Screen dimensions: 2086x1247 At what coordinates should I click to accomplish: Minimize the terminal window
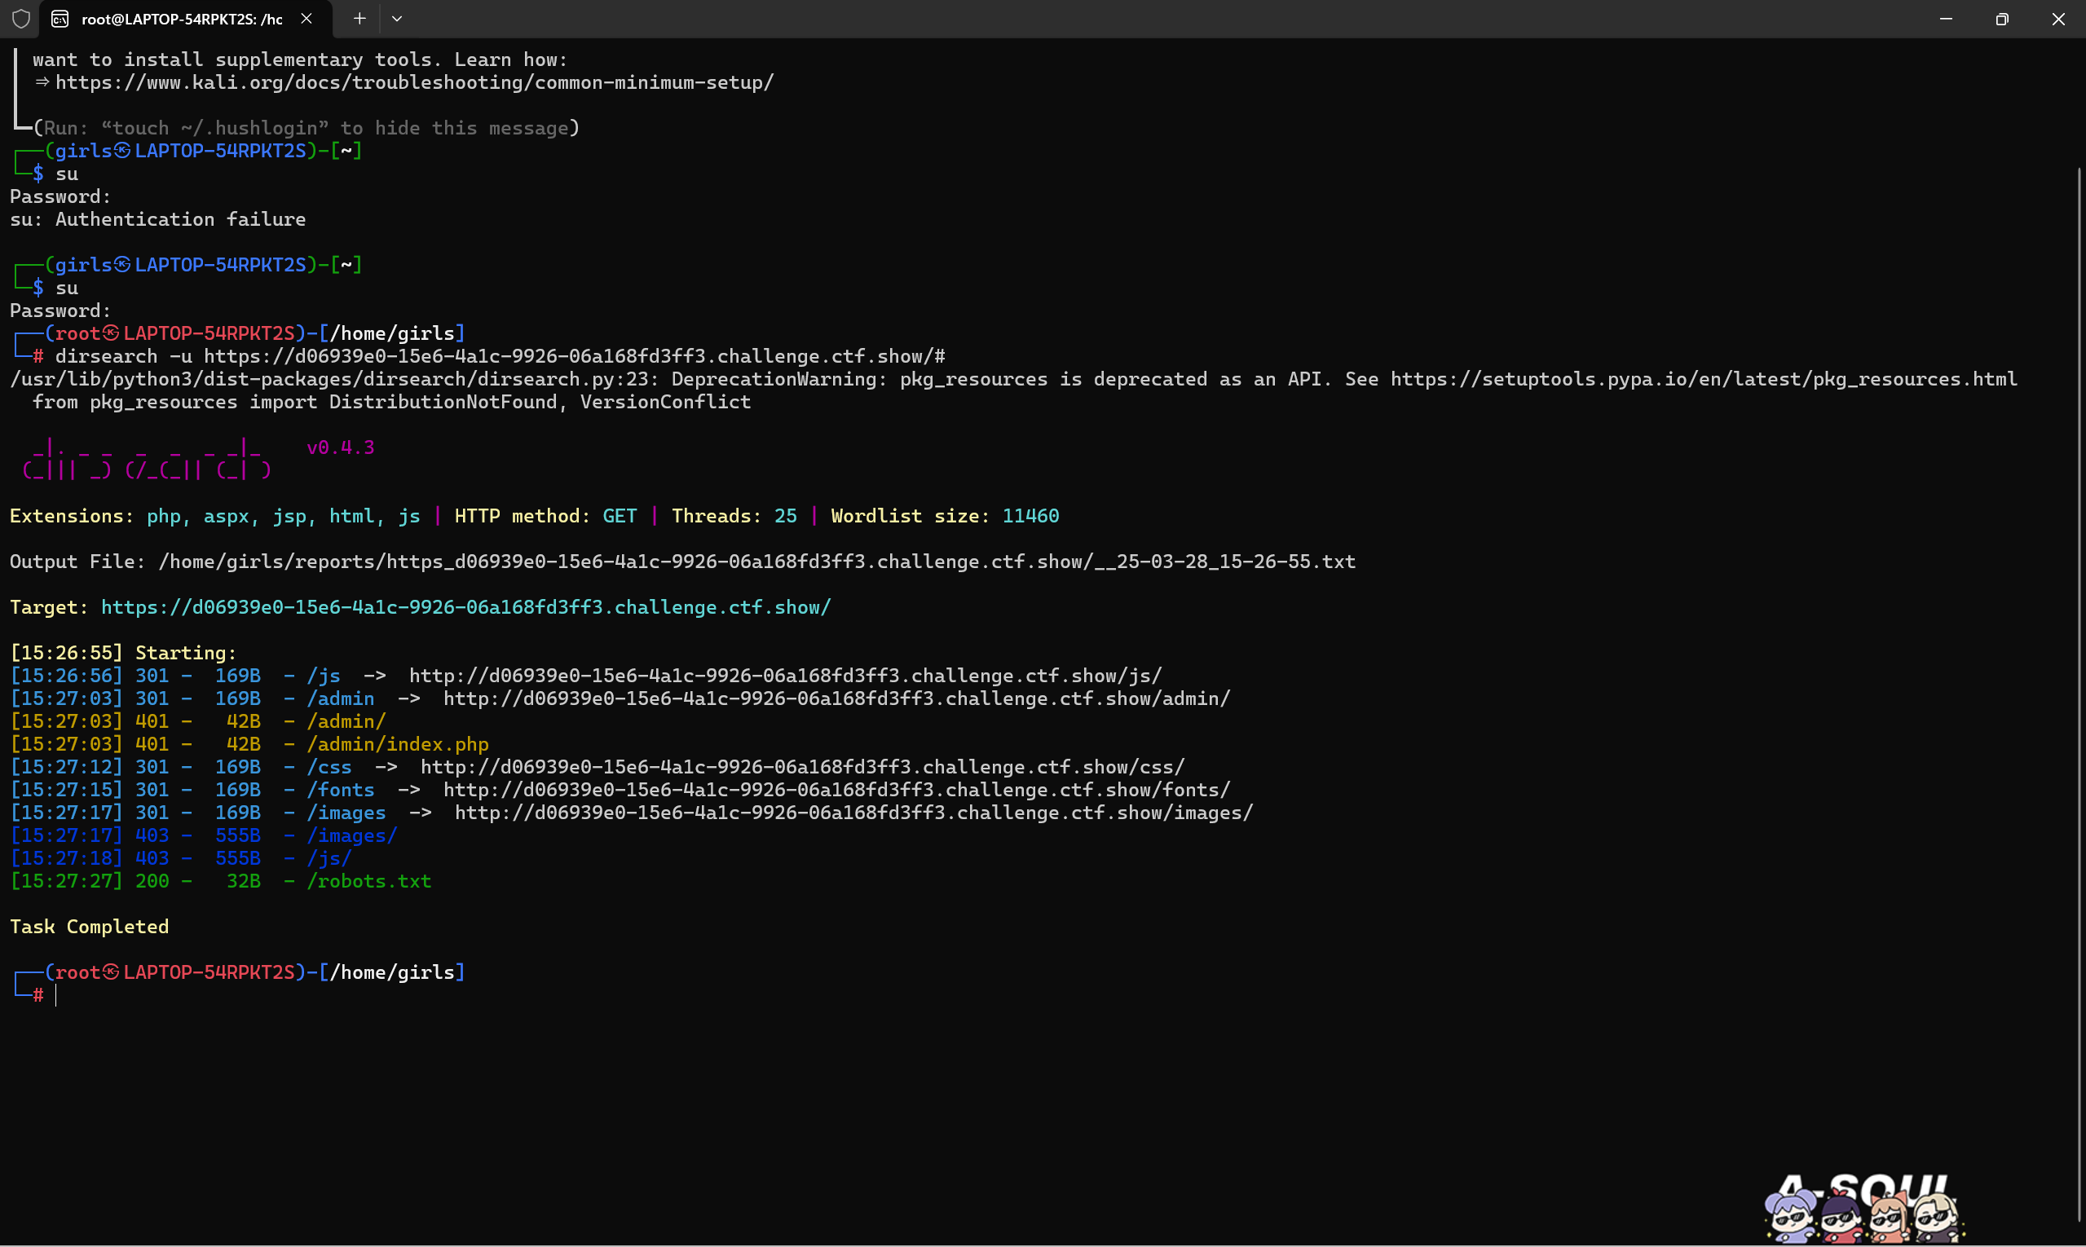pos(1946,19)
